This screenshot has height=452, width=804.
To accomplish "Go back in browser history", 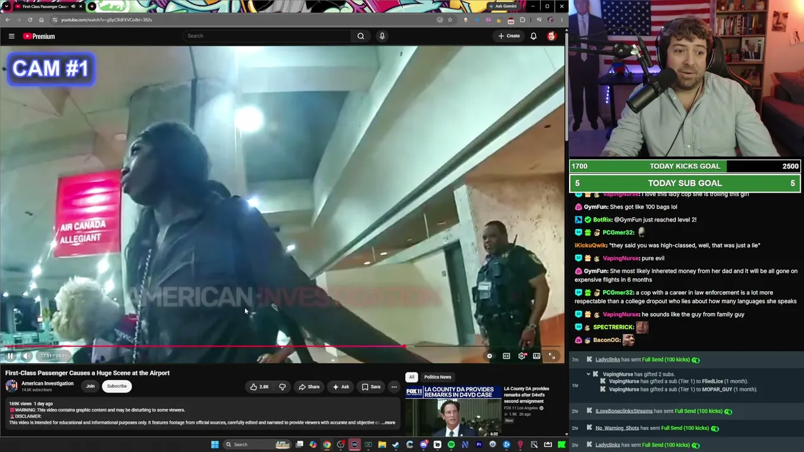I will [8, 19].
